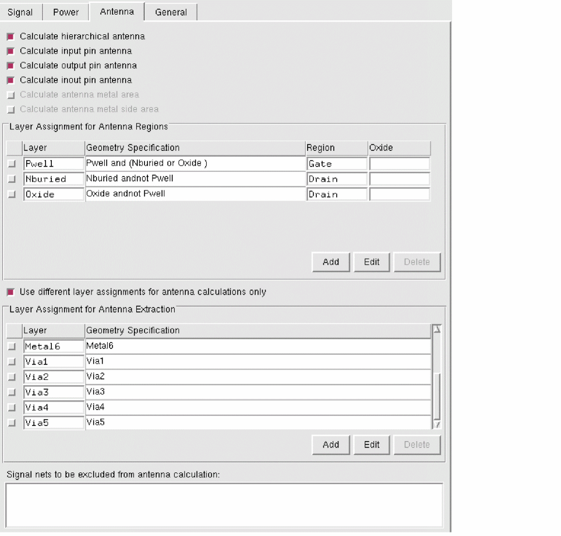Viewport: 561px width, 536px height.
Task: Toggle Calculate inout pin antenna option
Action: coord(10,80)
